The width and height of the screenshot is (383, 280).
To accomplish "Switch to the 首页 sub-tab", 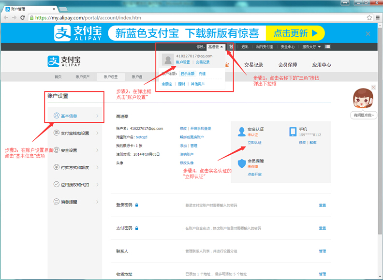I will pos(58,77).
